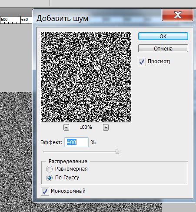The image size is (196, 212).
Task: Zoom out the noise preview with minus
Action: (66, 128)
